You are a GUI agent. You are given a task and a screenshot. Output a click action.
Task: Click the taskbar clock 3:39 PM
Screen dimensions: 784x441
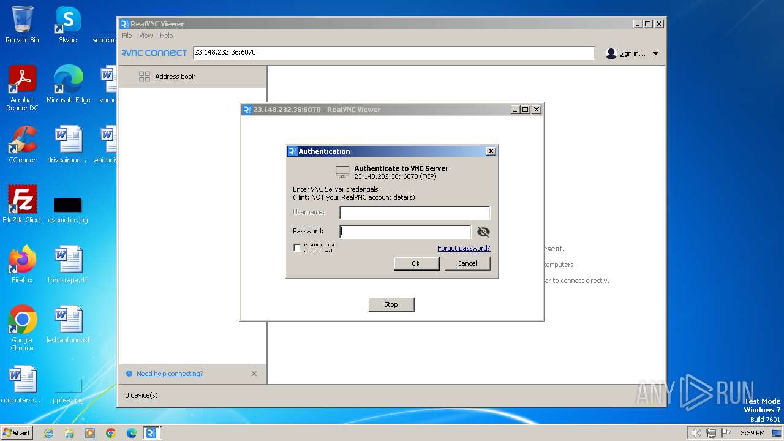pyautogui.click(x=752, y=433)
